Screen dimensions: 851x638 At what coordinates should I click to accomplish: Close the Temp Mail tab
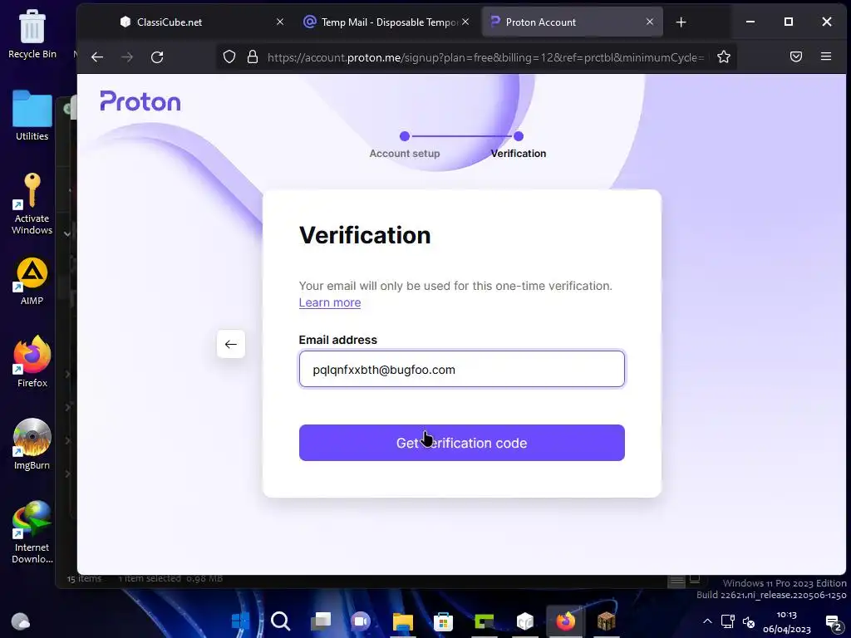click(465, 22)
